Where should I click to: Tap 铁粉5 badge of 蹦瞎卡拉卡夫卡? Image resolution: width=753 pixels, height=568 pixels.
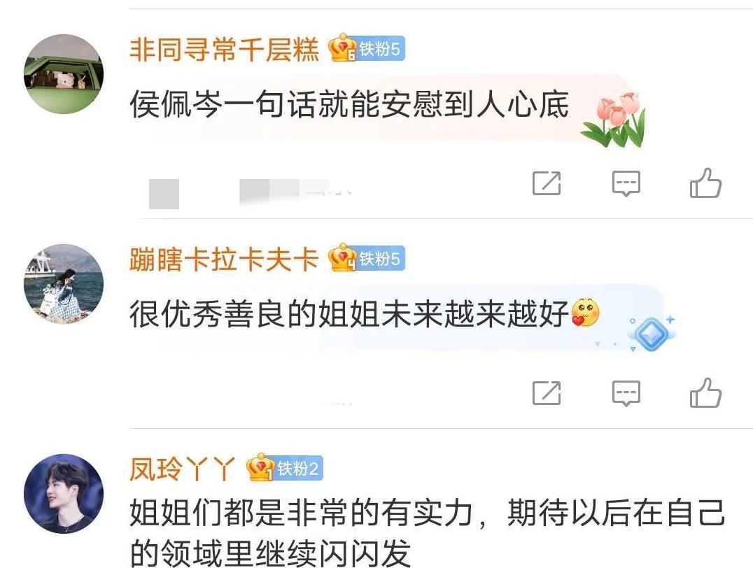pos(380,259)
